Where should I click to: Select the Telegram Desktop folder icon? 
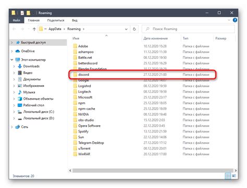coord(75,143)
